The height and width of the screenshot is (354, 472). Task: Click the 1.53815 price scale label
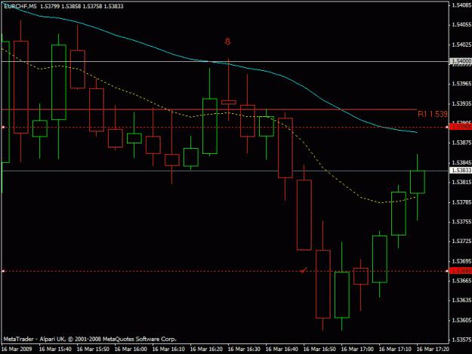(x=461, y=182)
